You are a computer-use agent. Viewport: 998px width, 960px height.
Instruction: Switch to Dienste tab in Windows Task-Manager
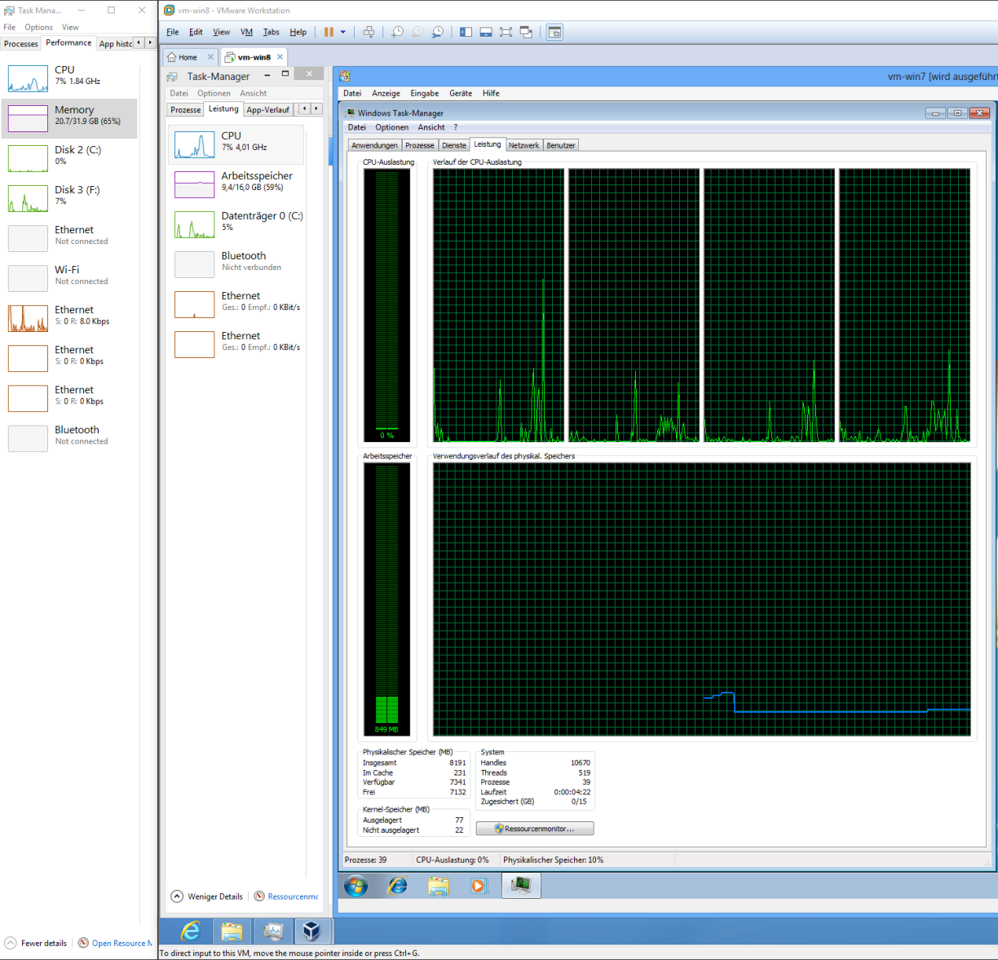(x=454, y=145)
